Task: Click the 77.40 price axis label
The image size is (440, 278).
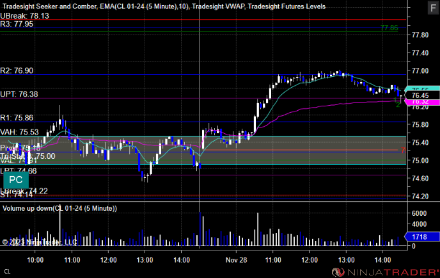Action: [420, 53]
